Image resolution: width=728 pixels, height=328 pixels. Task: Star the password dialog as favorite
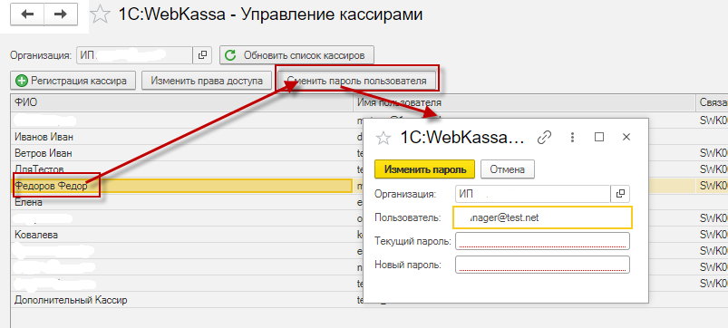coord(383,138)
